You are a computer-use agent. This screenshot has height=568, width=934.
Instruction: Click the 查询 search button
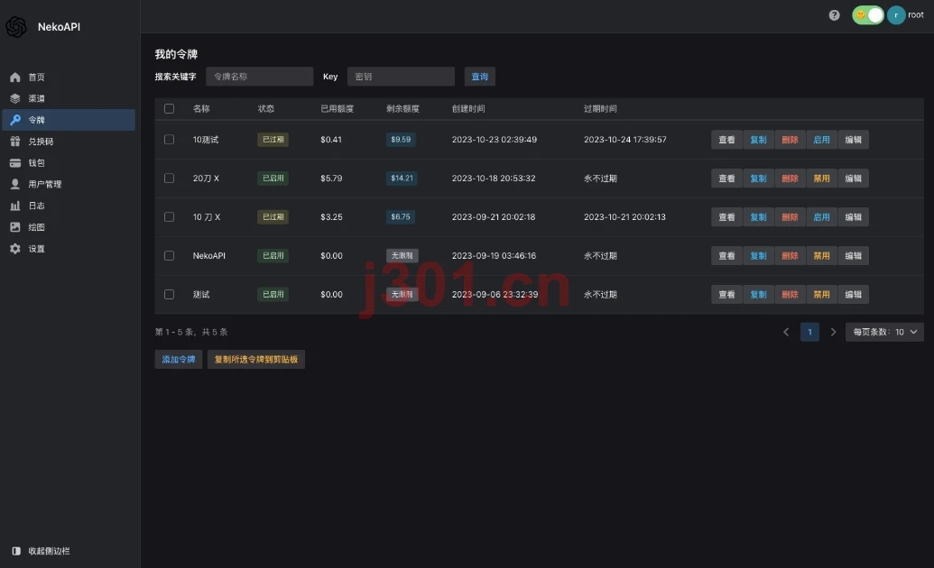tap(479, 77)
